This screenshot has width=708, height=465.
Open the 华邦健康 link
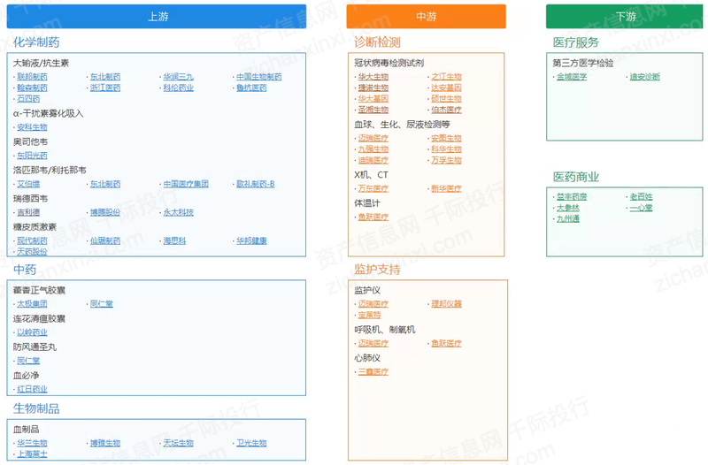coord(251,240)
